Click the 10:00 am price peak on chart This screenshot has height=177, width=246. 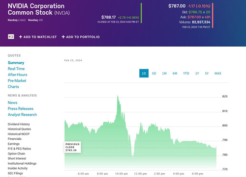click(x=118, y=96)
